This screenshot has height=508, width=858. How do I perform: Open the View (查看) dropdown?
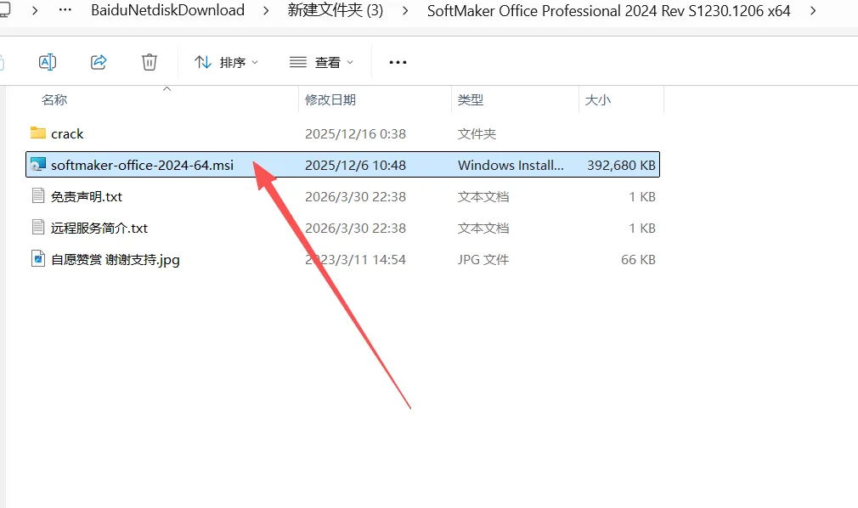pyautogui.click(x=321, y=62)
